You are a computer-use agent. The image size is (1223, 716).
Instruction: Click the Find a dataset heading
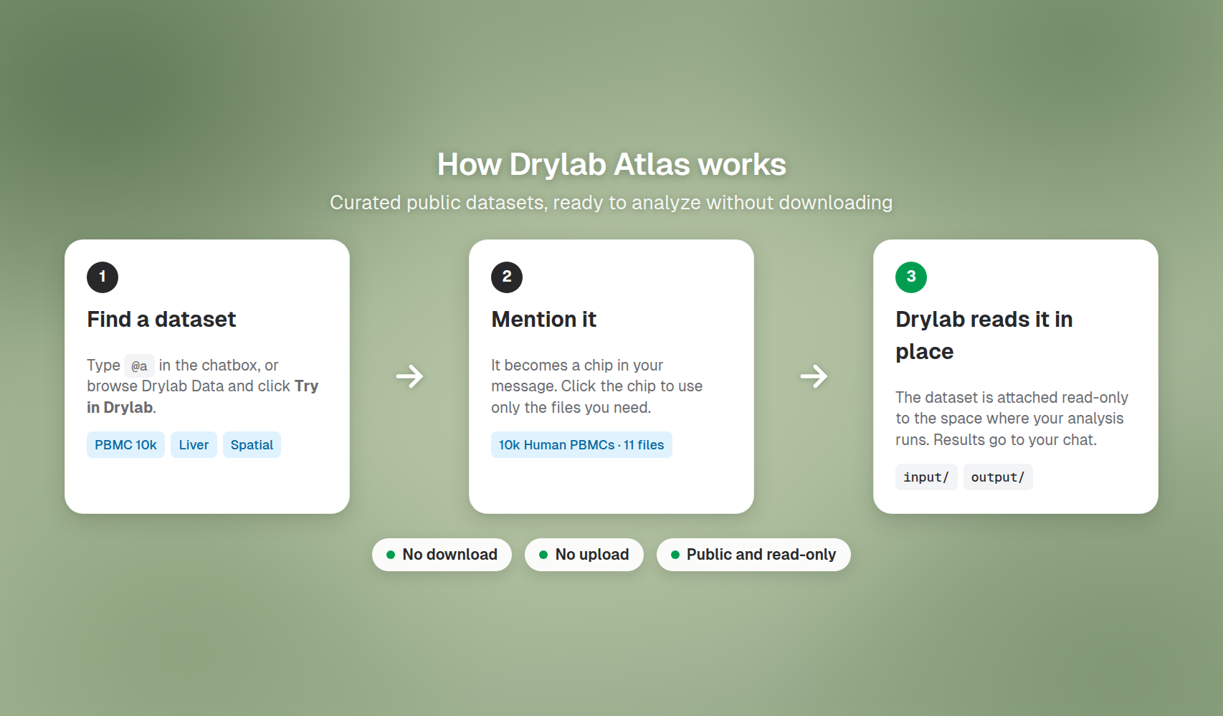point(161,319)
